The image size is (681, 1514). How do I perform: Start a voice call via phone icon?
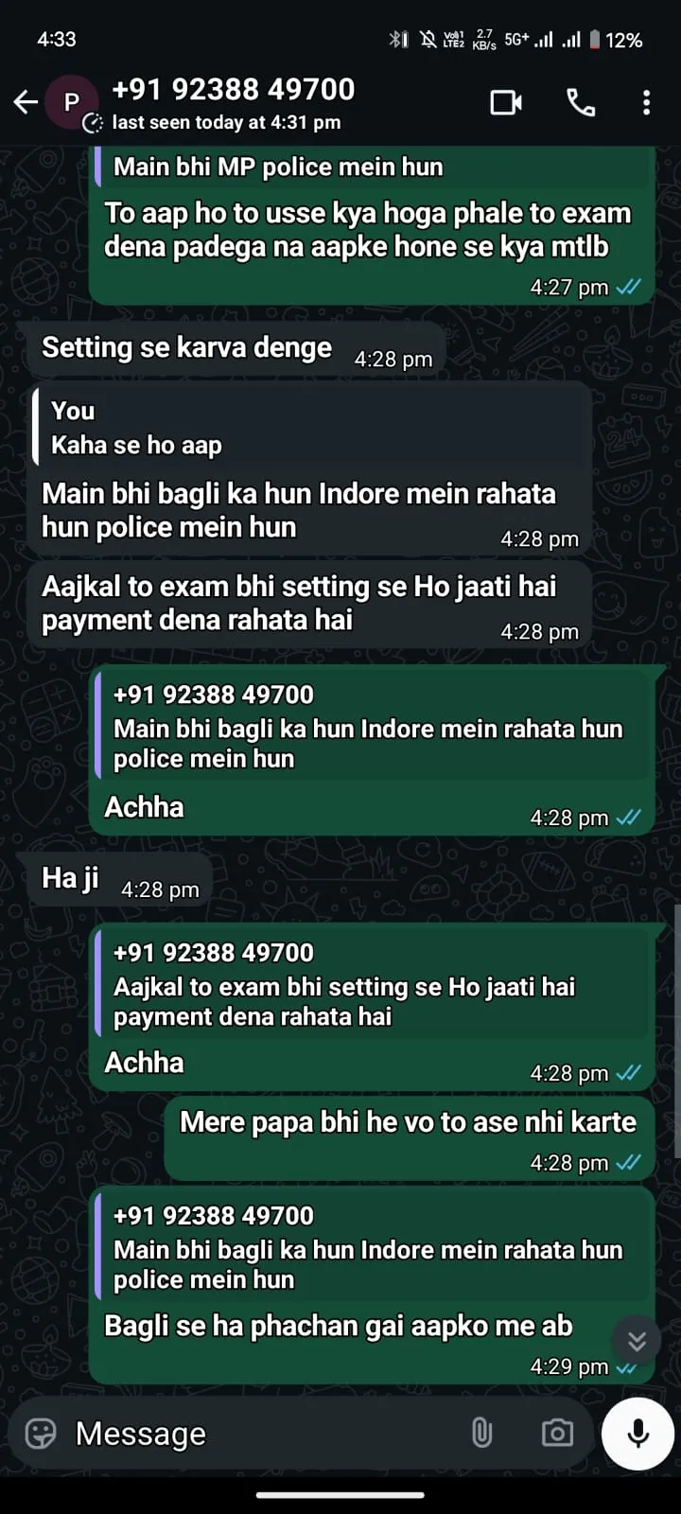click(580, 102)
